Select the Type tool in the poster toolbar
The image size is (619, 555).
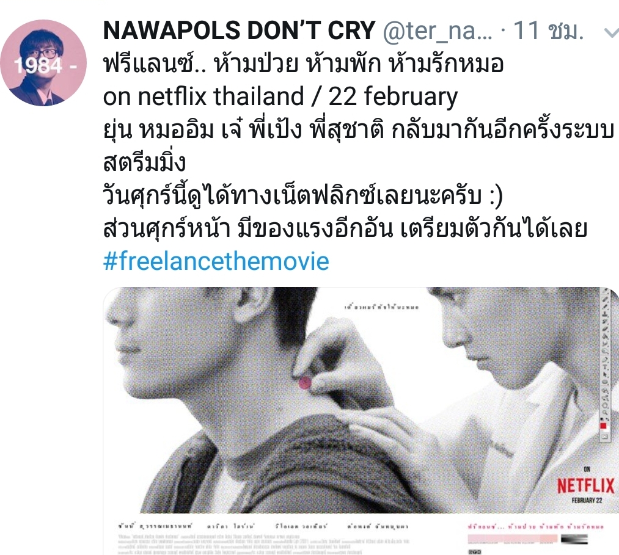(x=605, y=367)
